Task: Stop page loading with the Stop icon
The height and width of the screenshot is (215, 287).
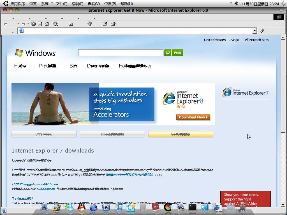Action: pyautogui.click(x=33, y=24)
